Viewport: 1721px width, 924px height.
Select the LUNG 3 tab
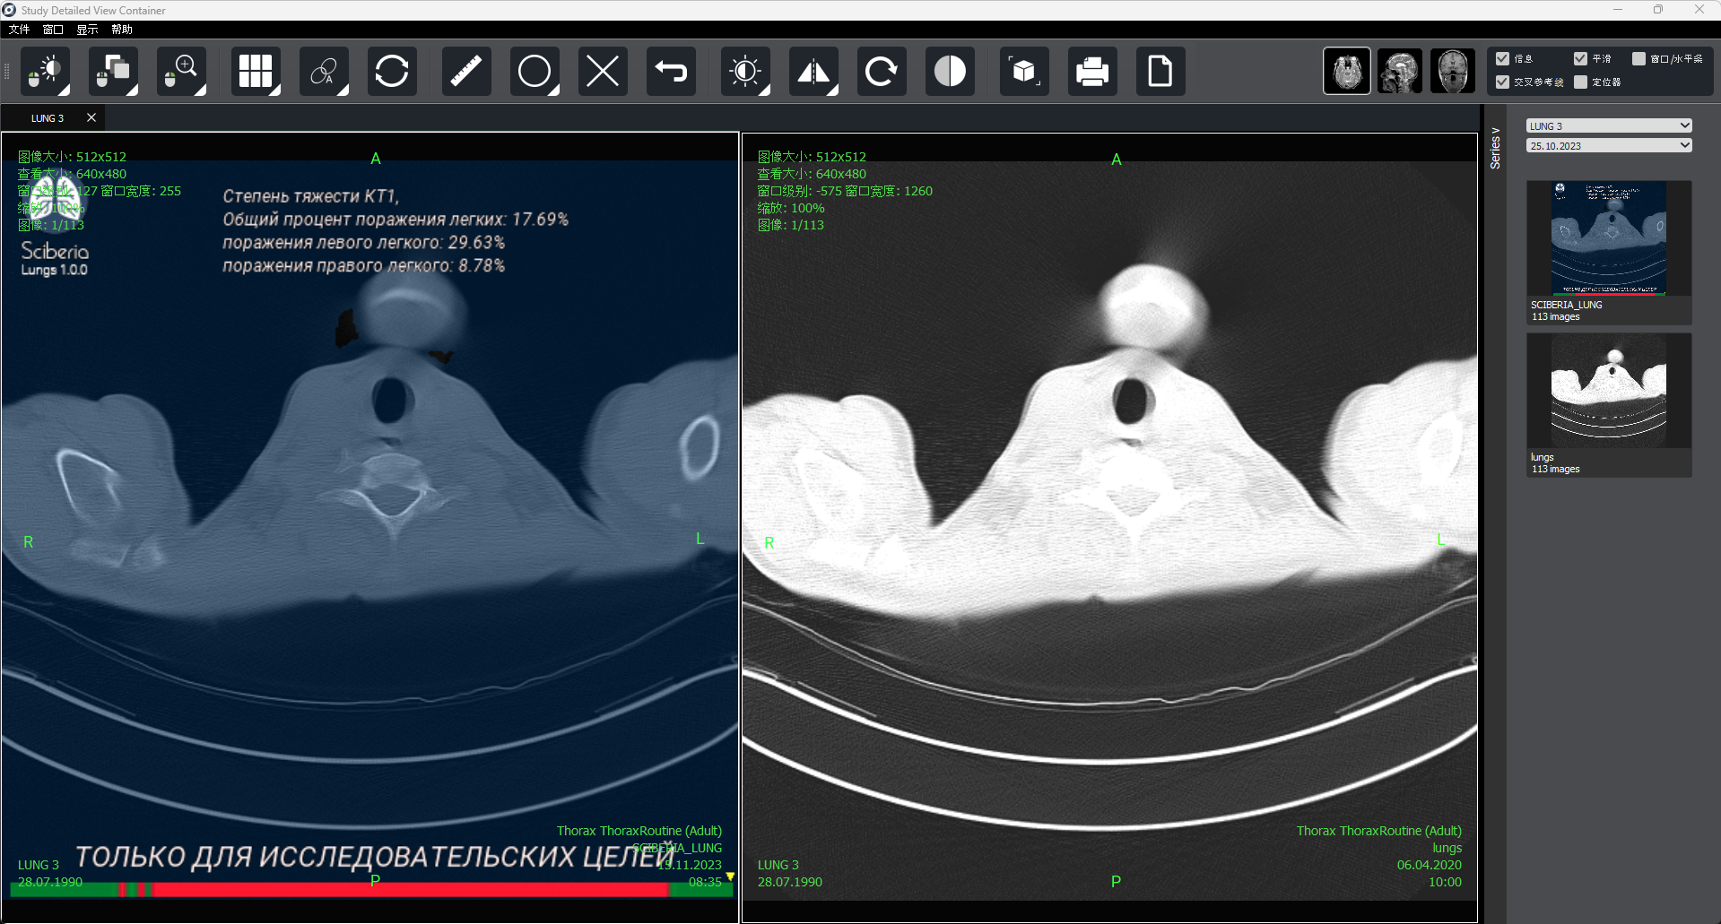48,118
